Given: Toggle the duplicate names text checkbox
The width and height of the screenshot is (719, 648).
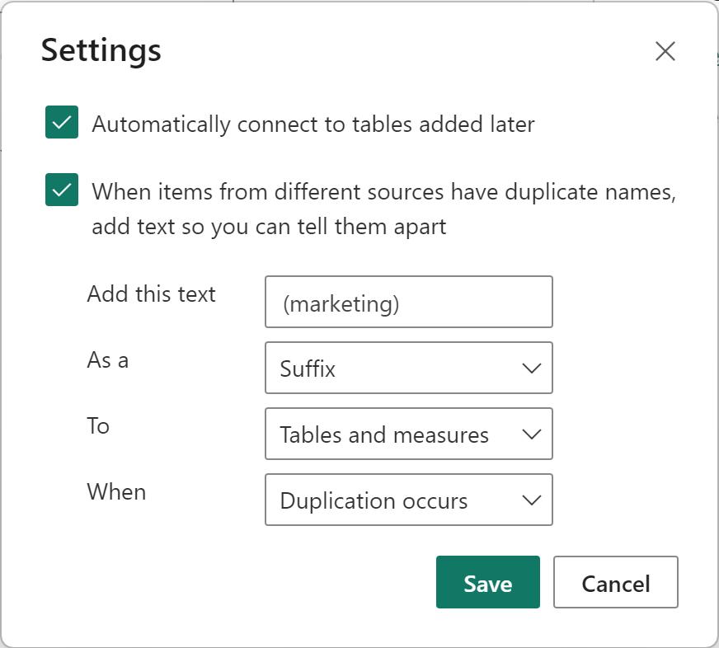Looking at the screenshot, I should (62, 190).
